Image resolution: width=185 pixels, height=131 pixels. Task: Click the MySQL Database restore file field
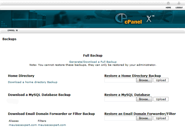pos(120,99)
